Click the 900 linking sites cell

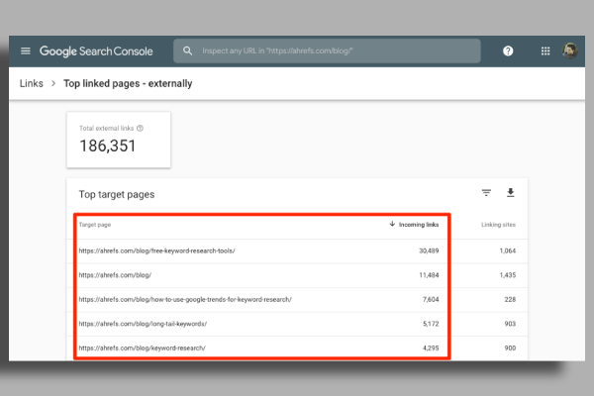510,347
